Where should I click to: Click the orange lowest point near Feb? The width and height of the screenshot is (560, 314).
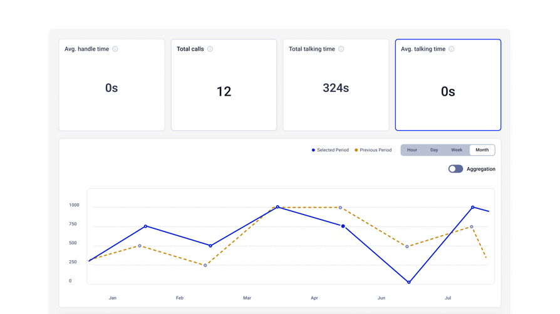(205, 265)
